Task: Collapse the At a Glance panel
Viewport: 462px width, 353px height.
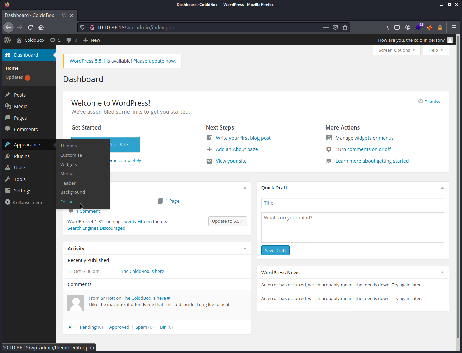Action: tap(245, 188)
